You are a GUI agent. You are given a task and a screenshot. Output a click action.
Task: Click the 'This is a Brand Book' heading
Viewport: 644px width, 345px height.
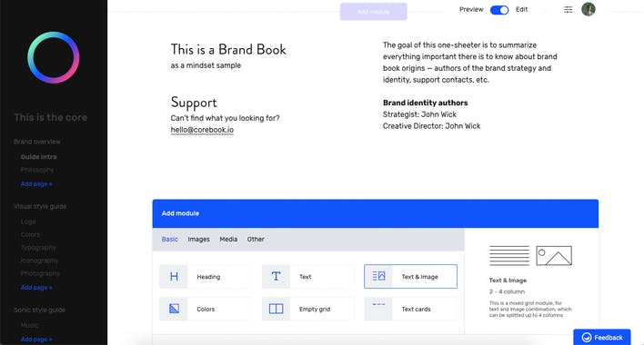228,50
